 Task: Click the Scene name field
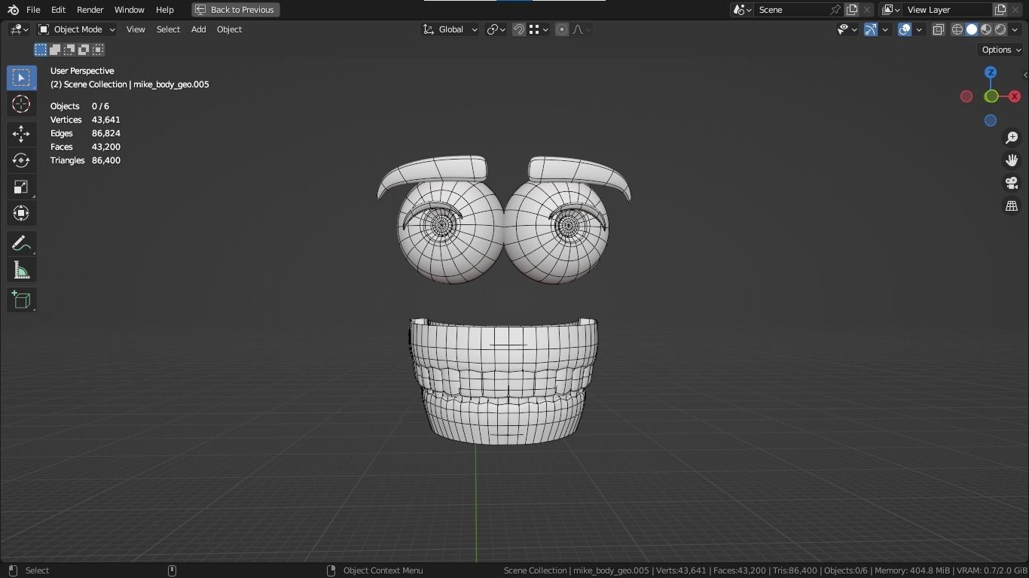791,10
